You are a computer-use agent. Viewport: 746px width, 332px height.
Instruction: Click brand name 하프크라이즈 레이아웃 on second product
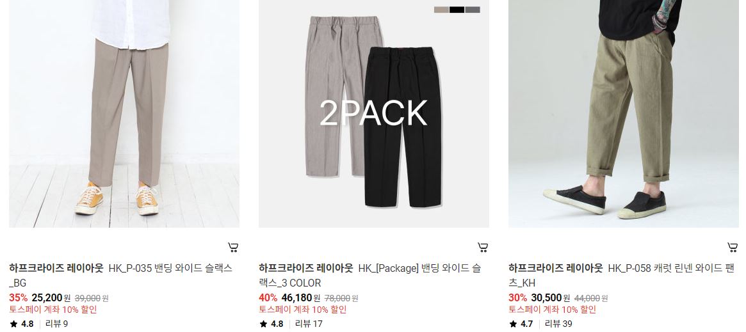click(x=306, y=269)
